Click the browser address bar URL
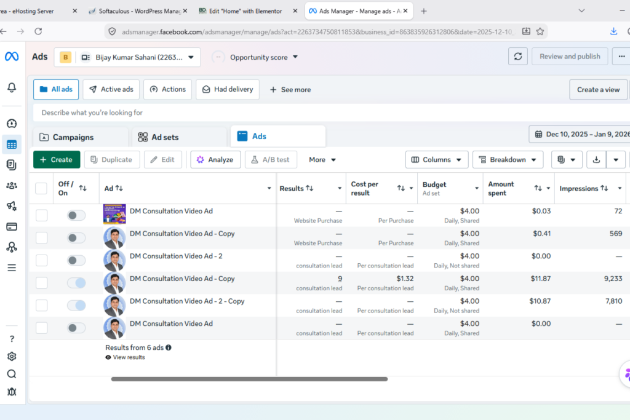Image resolution: width=630 pixels, height=420 pixels. tap(317, 32)
